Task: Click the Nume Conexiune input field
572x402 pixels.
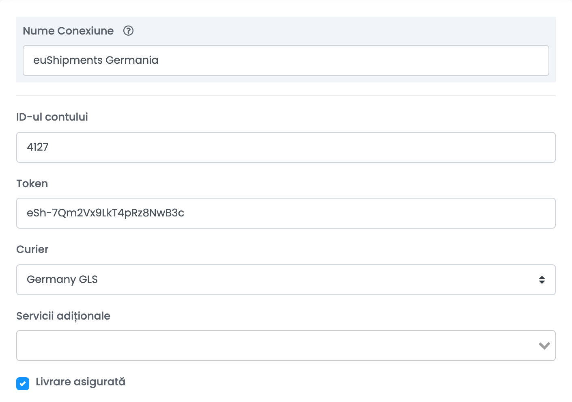Action: point(286,61)
